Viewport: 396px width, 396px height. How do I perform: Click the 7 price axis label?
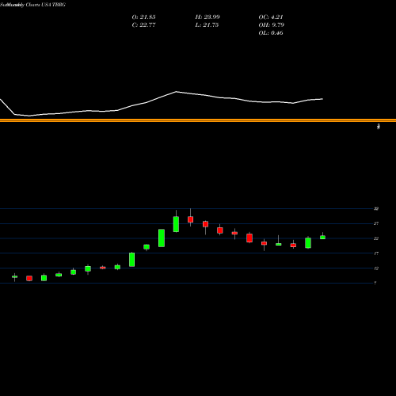point(375,284)
